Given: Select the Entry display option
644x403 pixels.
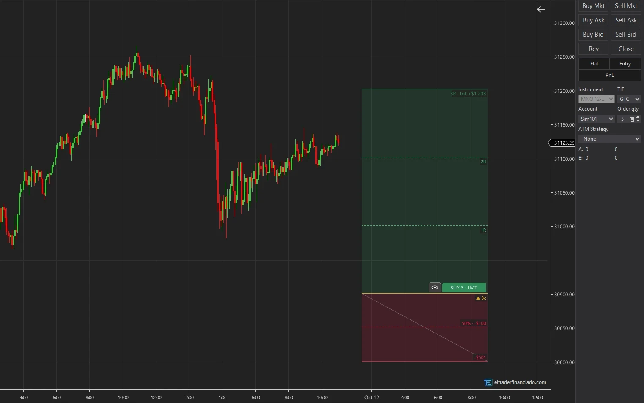Looking at the screenshot, I should 625,64.
